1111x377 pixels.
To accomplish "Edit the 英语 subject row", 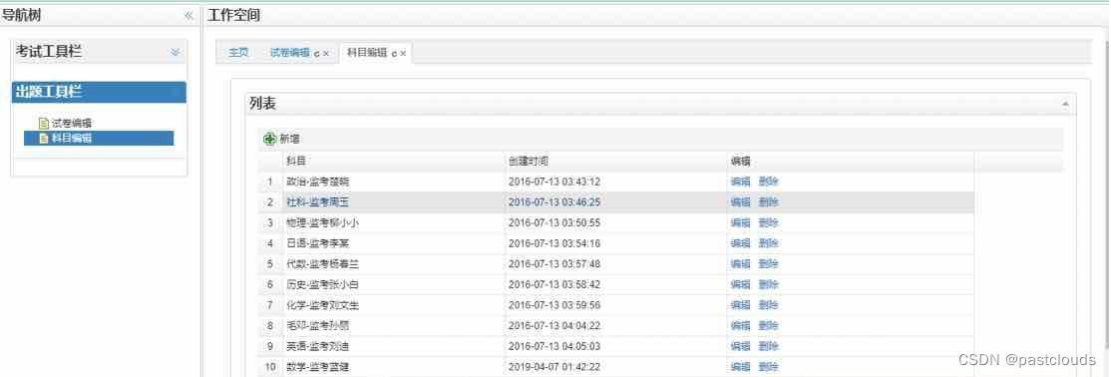I will point(740,346).
